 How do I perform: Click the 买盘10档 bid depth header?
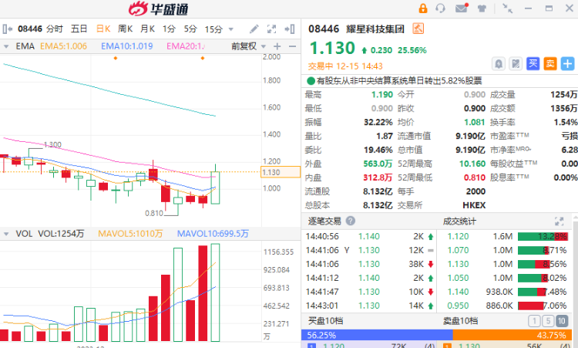(325, 321)
